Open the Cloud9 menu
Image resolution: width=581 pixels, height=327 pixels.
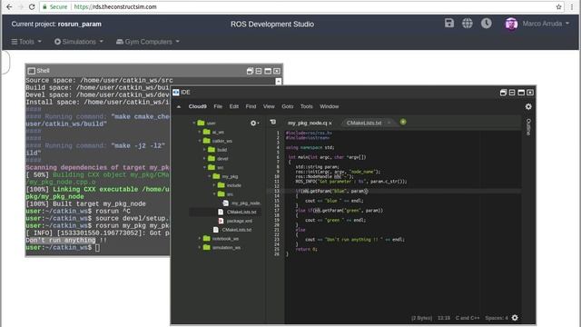coord(198,106)
